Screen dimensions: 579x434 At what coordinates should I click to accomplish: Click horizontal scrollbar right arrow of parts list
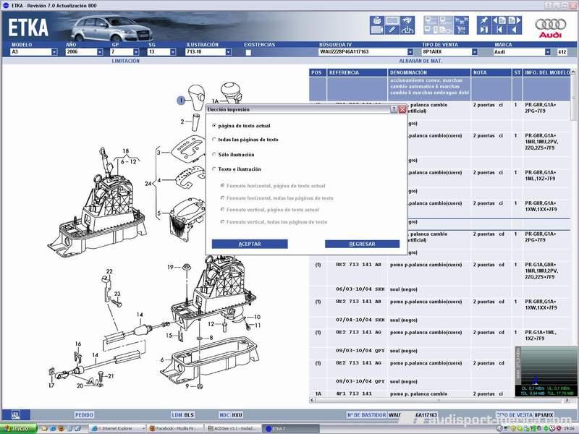[567, 400]
